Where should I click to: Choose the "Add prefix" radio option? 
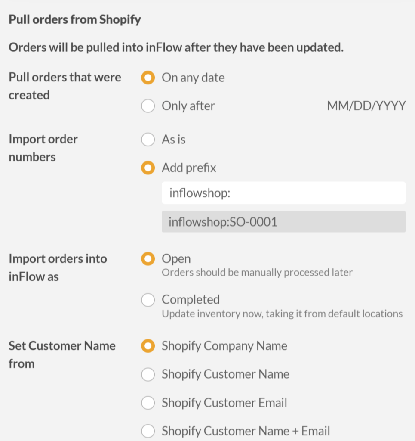click(x=148, y=168)
